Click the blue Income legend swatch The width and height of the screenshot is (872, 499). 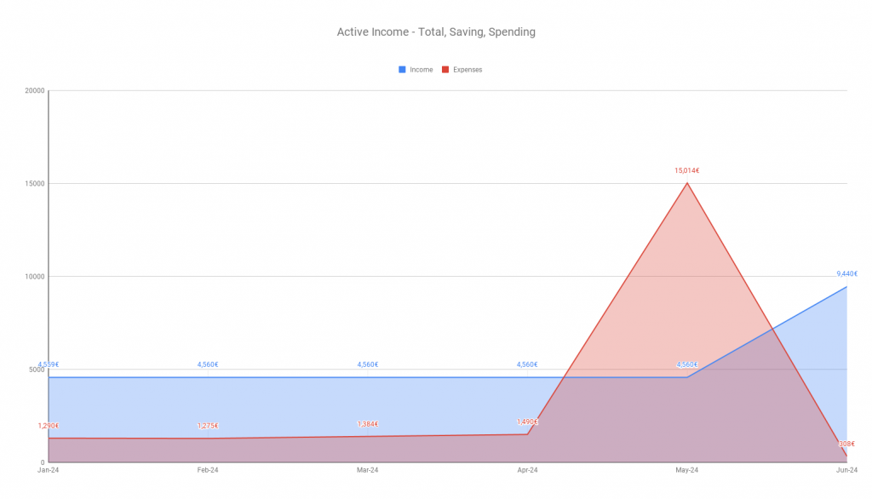click(402, 70)
